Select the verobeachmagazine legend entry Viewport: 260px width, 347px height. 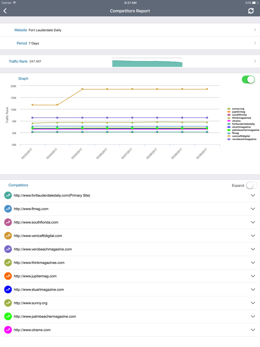click(x=241, y=139)
